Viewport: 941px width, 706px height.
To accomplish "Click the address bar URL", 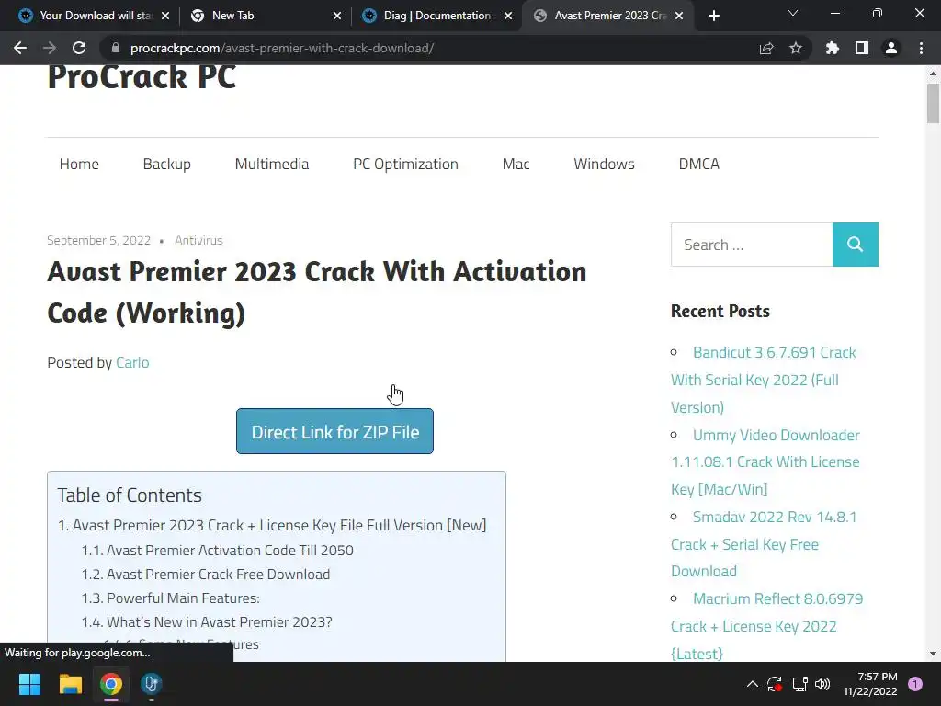I will [282, 48].
